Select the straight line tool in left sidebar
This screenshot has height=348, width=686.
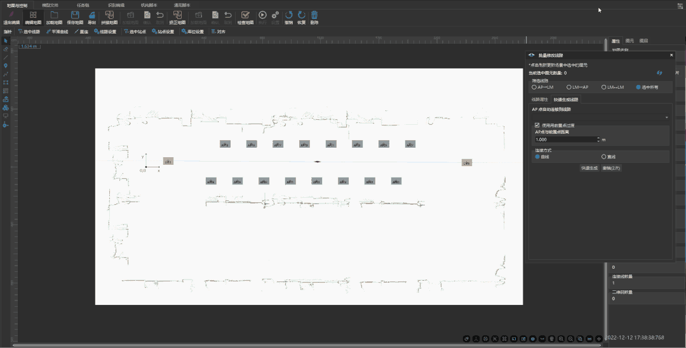click(x=6, y=57)
